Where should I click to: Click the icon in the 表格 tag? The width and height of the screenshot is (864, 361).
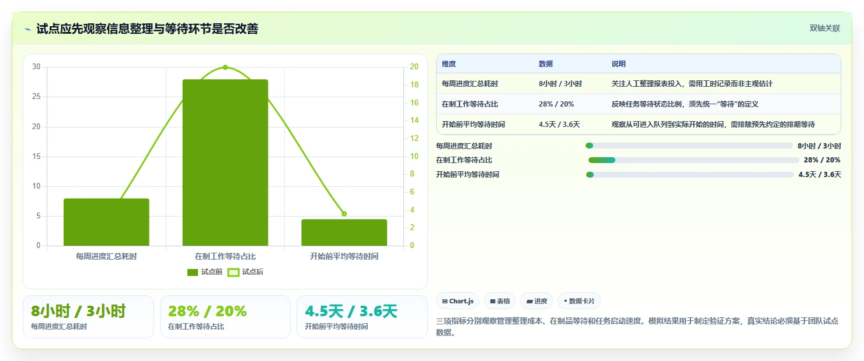coord(493,302)
